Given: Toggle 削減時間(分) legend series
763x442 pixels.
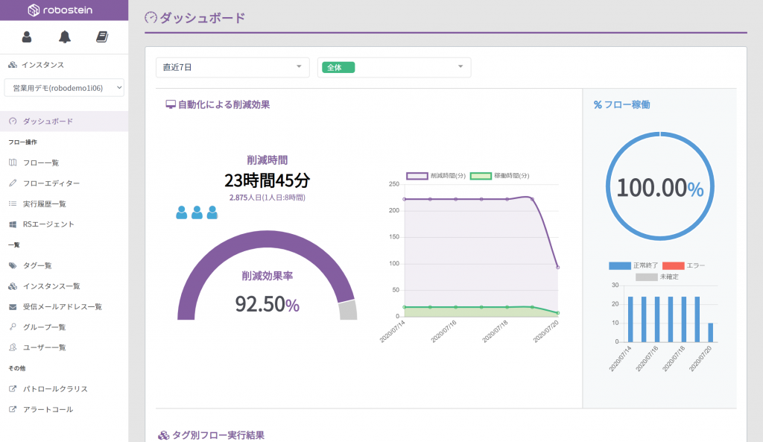Looking at the screenshot, I should (x=436, y=176).
